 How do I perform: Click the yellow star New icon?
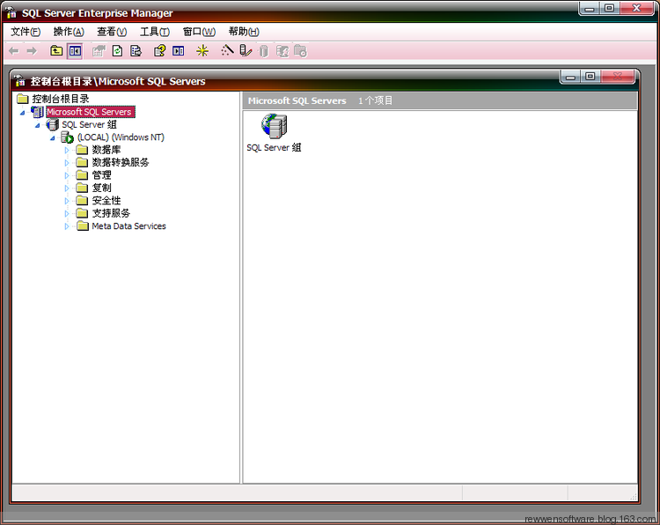tap(202, 51)
